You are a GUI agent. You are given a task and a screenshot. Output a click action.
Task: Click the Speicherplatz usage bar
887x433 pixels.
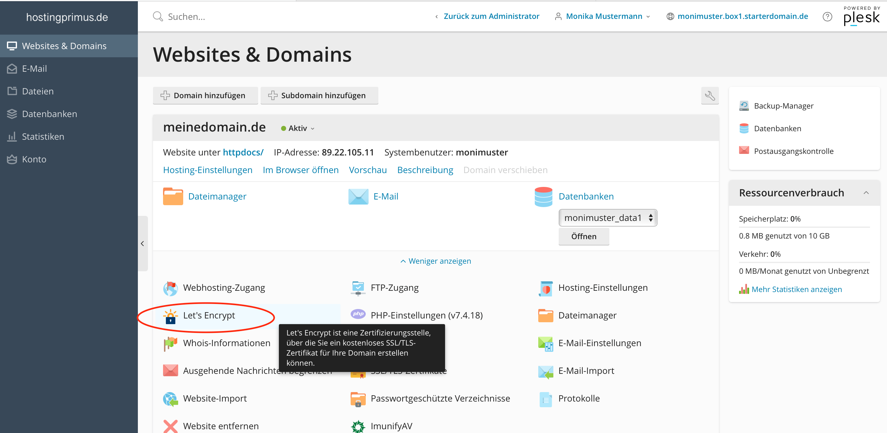804,227
